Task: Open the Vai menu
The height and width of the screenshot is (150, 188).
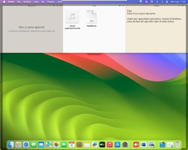Action: [x=43, y=2]
